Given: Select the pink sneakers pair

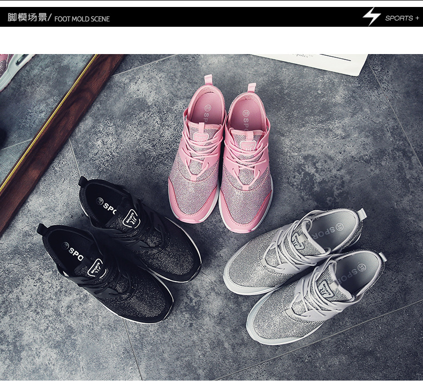Looking at the screenshot, I should pos(221,153).
